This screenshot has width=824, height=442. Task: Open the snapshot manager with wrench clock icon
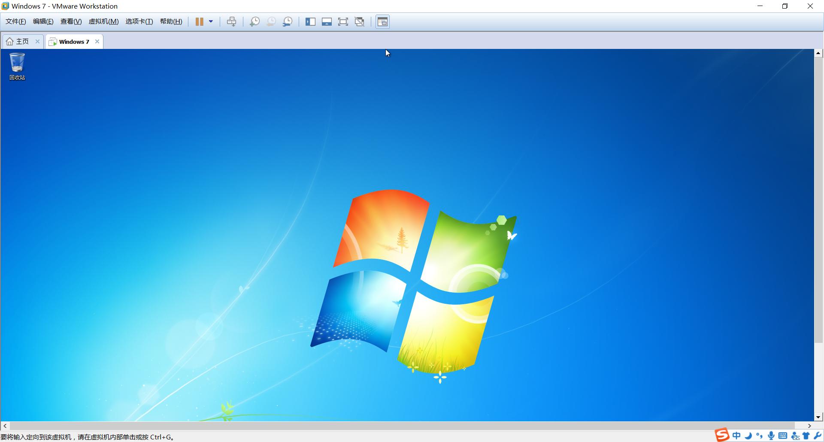288,21
